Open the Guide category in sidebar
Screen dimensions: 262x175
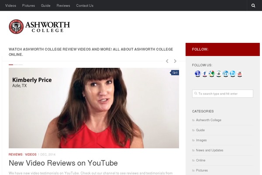pyautogui.click(x=200, y=130)
